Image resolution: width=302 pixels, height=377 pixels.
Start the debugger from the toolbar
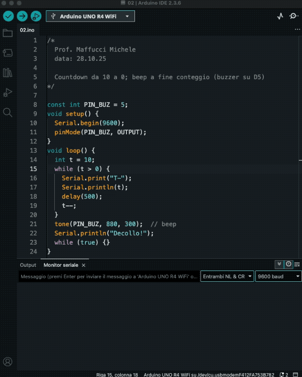pos(36,16)
